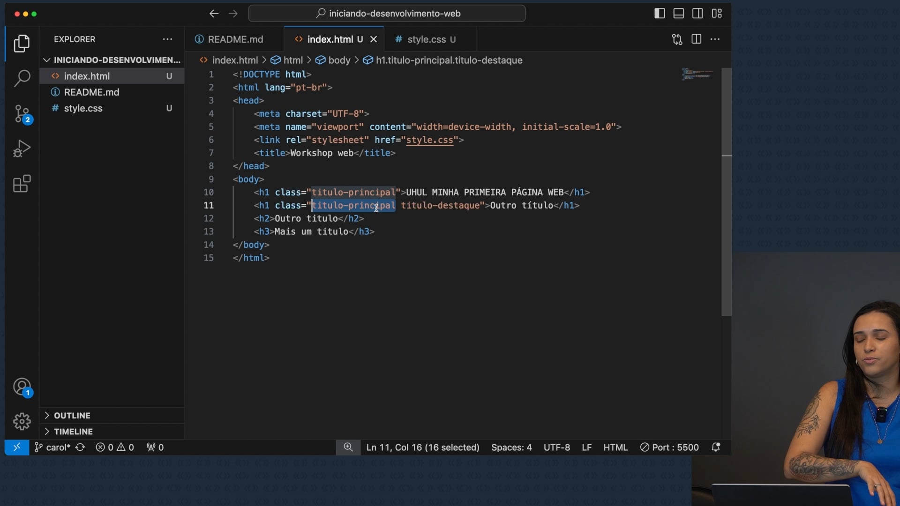The image size is (900, 506).
Task: Click the split editor right icon
Action: point(696,39)
